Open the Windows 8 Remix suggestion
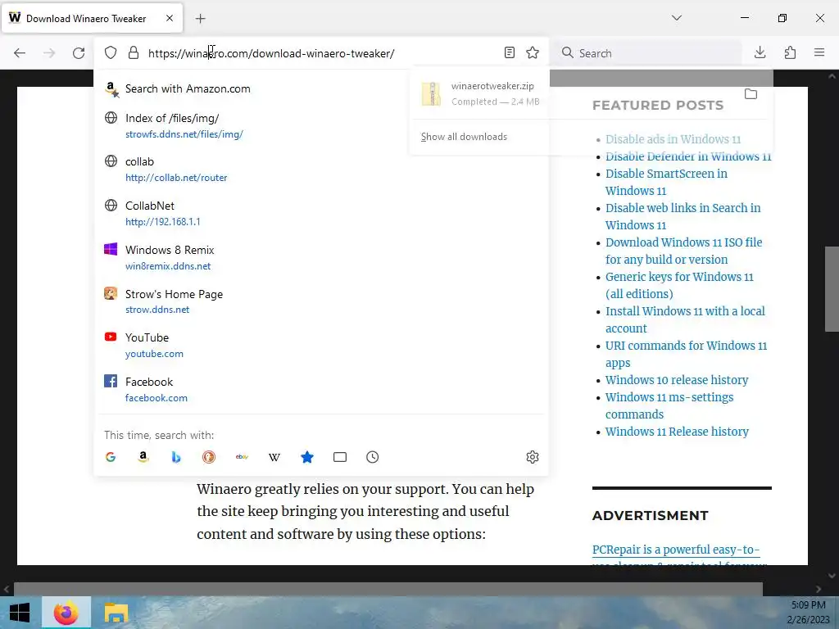The width and height of the screenshot is (839, 629). pos(321,257)
